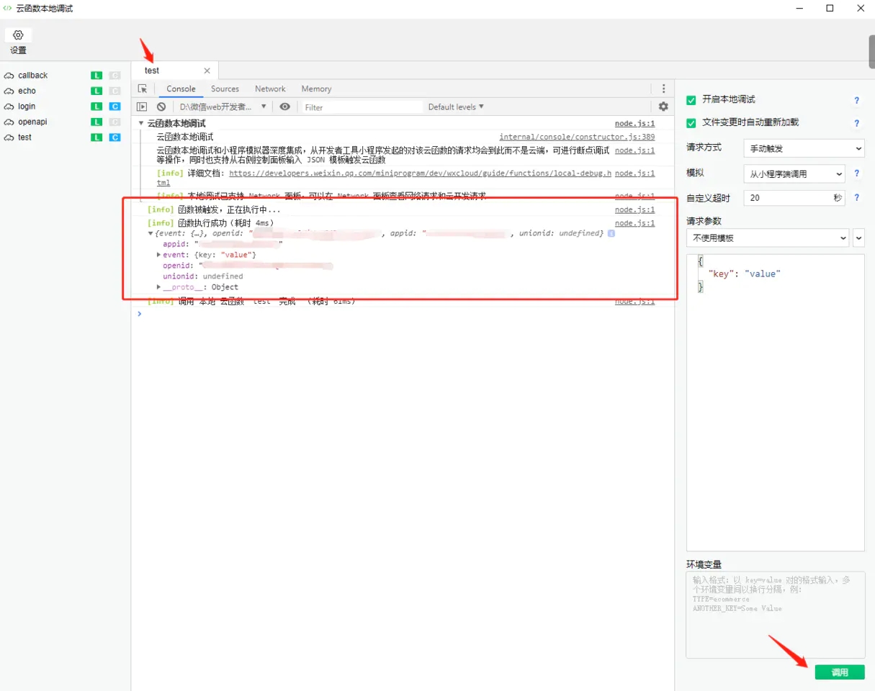Select the openapi function in list
Viewport: 875px width, 691px height.
point(32,122)
